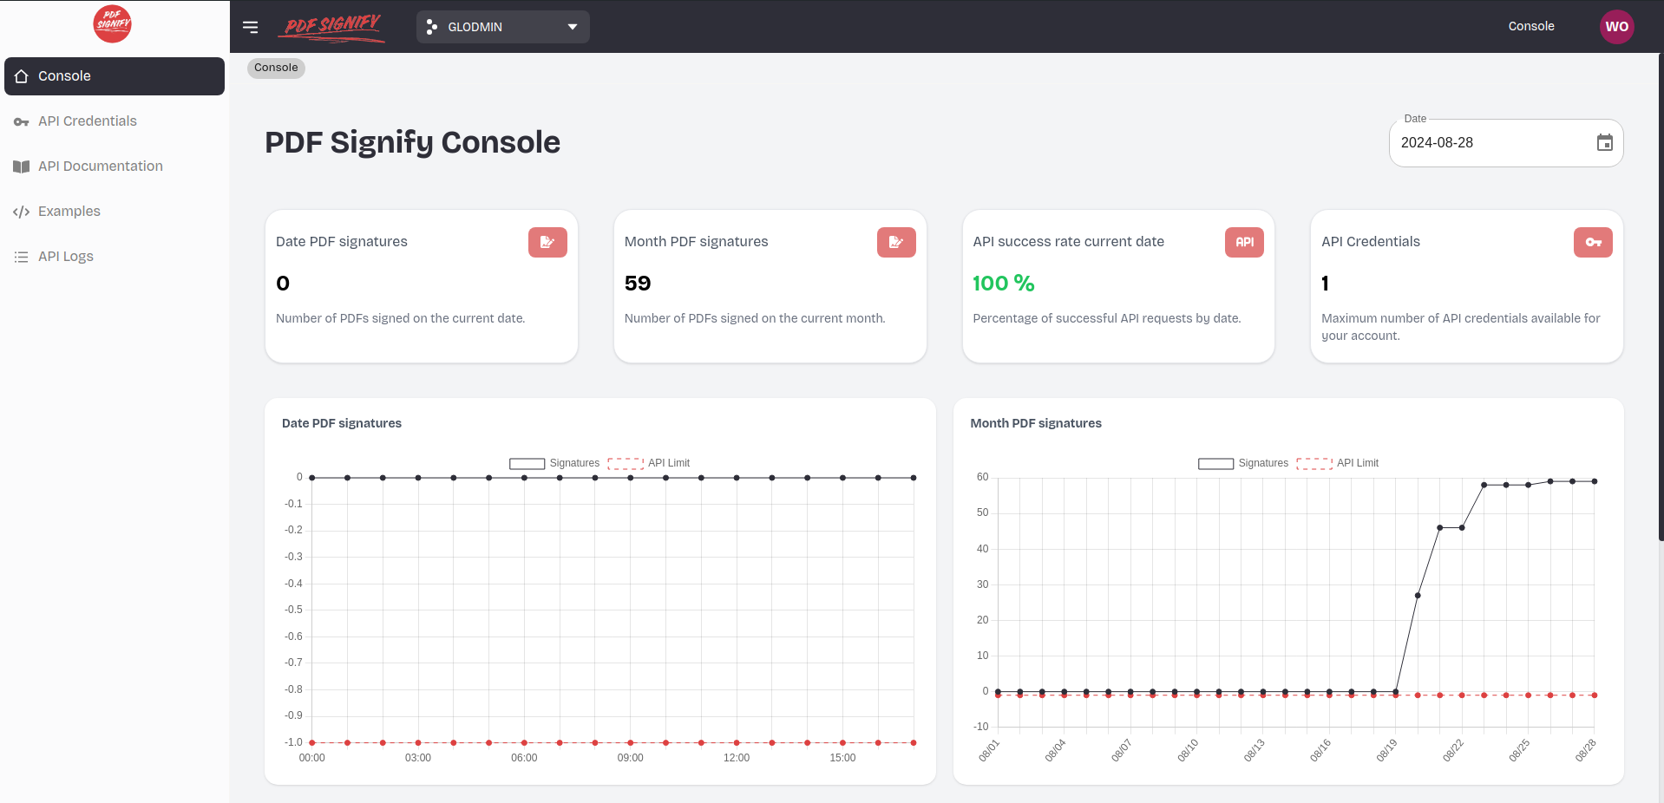Click the Console breadcrumb chip
The height and width of the screenshot is (803, 1664).
(x=276, y=68)
